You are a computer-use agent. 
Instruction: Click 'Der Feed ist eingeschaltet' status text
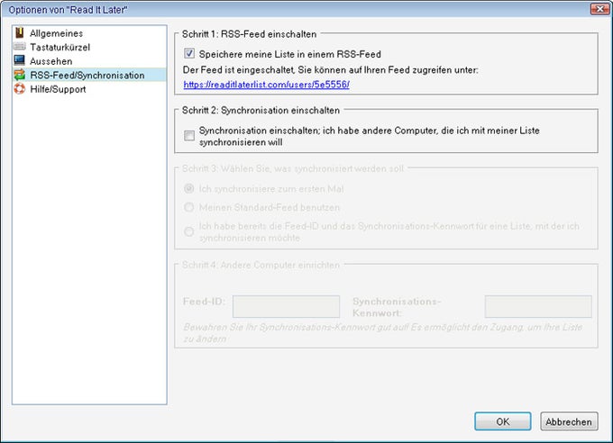(x=330, y=70)
